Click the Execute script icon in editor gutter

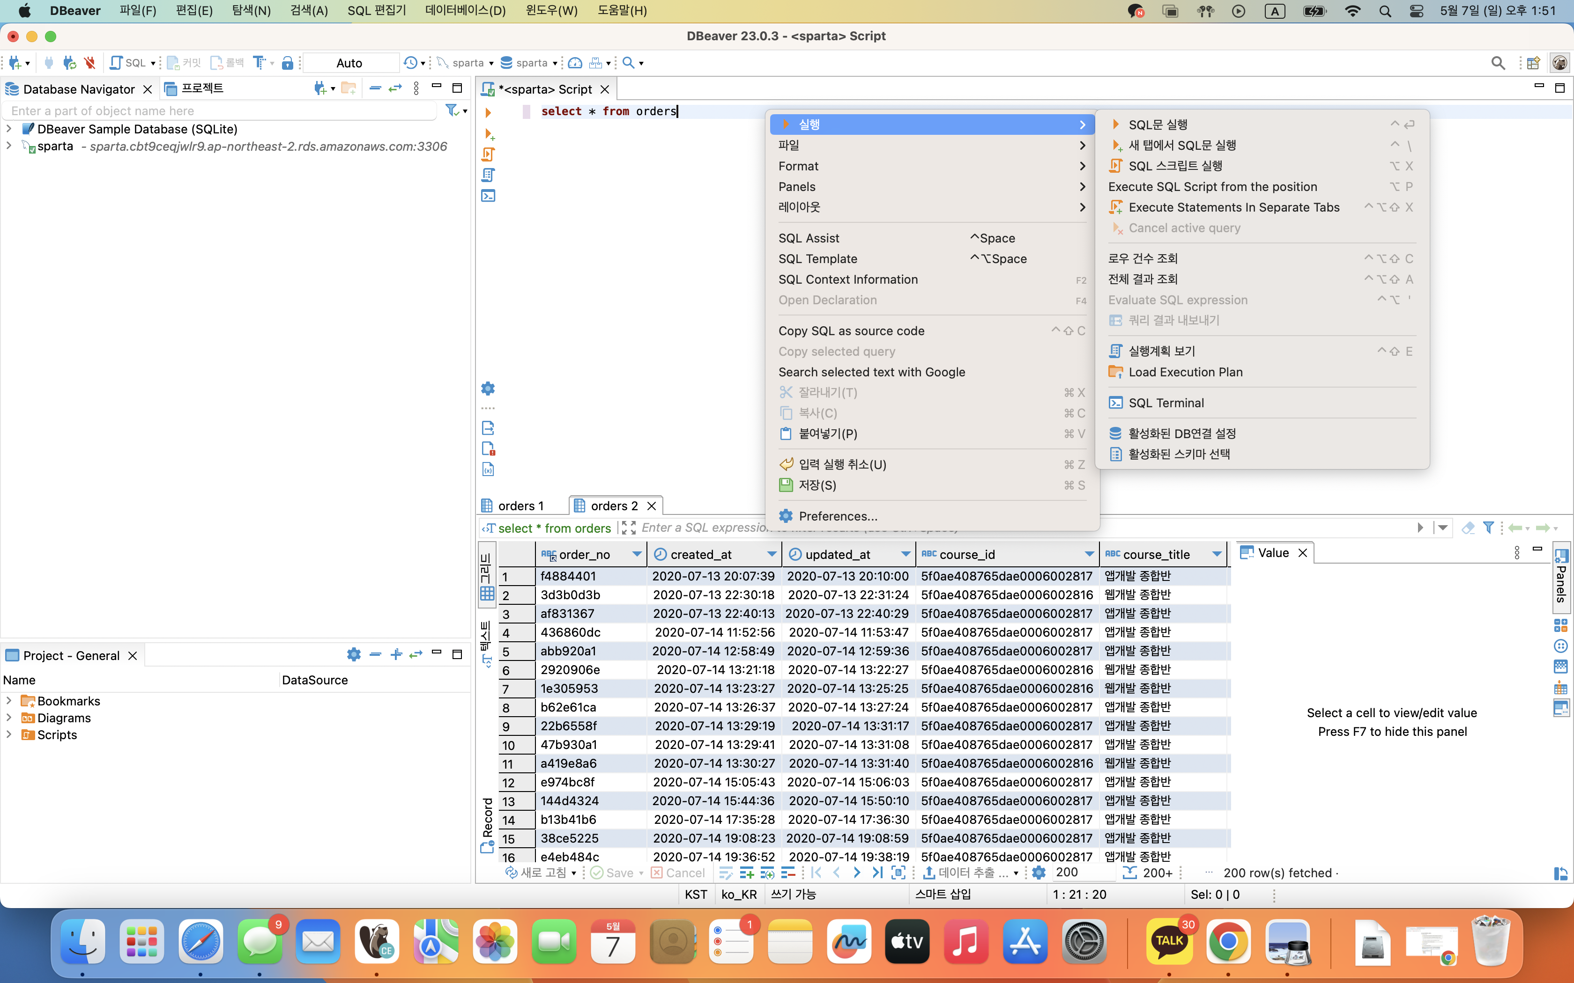click(489, 154)
